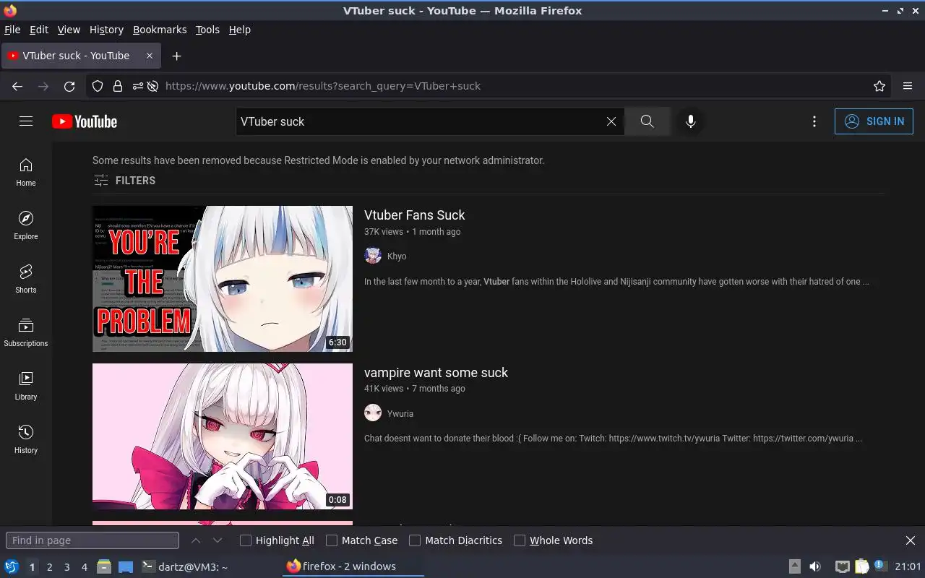Viewport: 925px width, 578px height.
Task: Close the find bar
Action: [911, 540]
